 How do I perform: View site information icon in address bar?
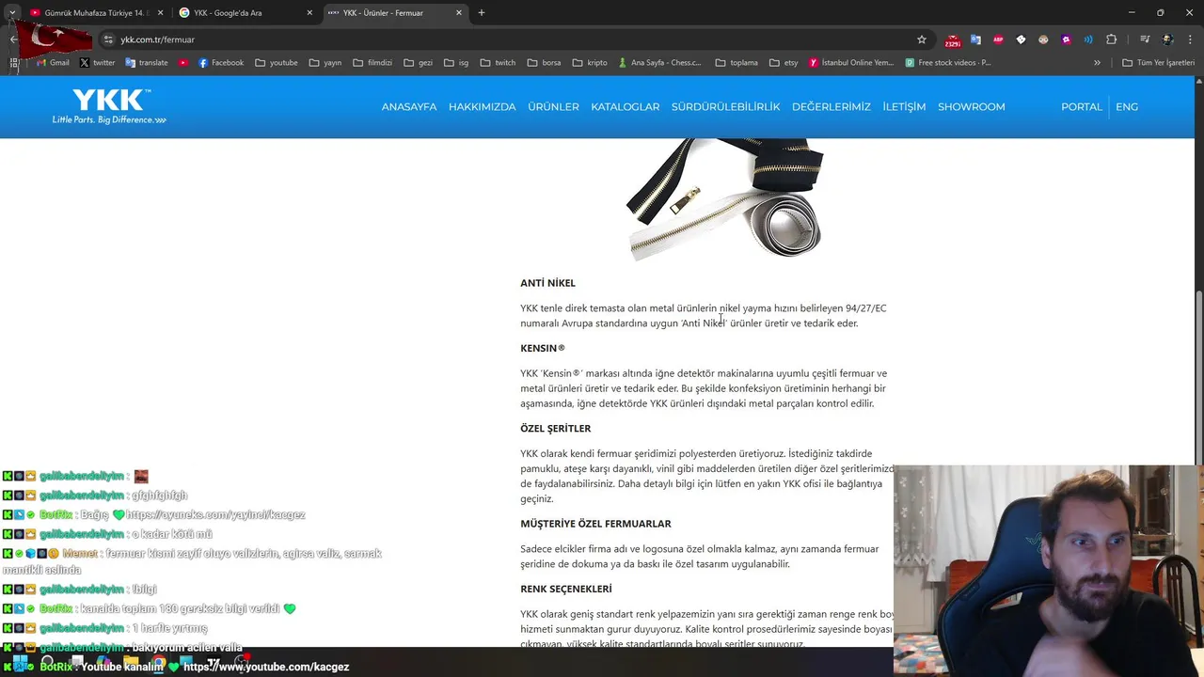(x=108, y=39)
